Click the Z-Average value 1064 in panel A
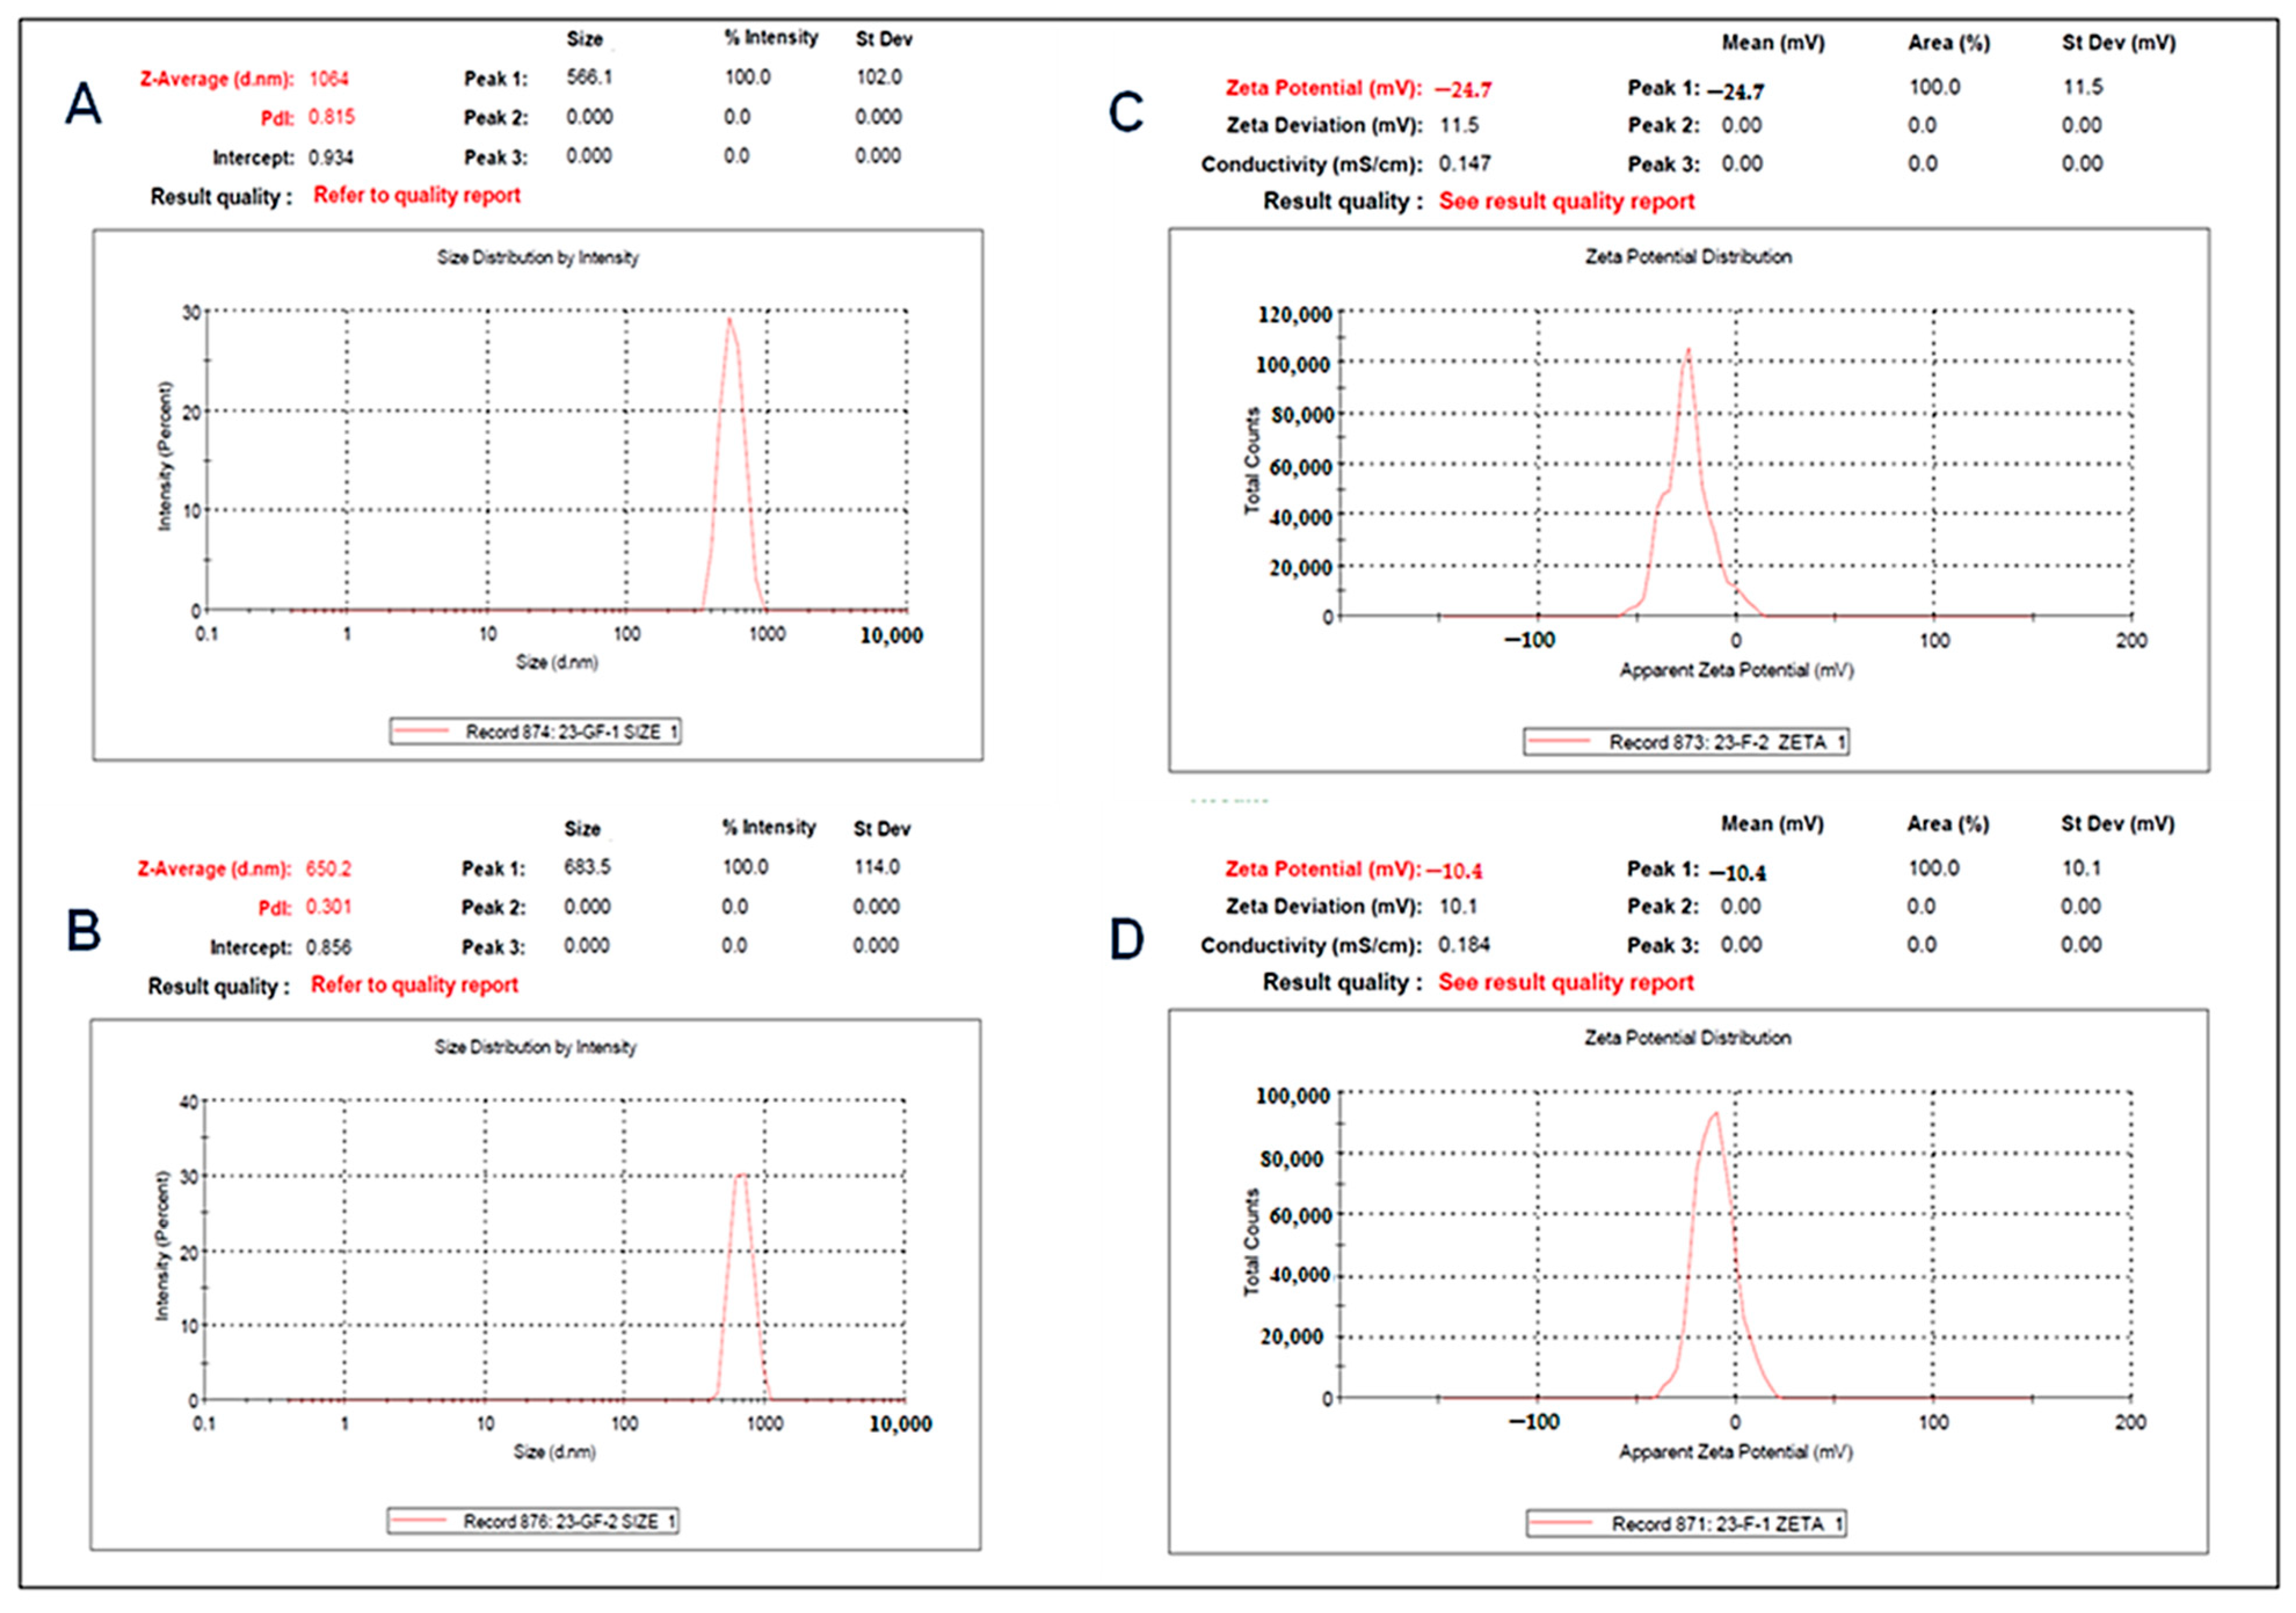This screenshot has width=2296, height=1613. [329, 79]
